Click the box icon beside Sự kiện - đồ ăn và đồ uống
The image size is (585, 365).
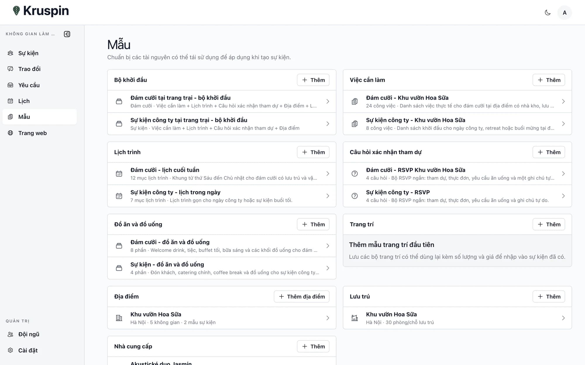click(119, 268)
